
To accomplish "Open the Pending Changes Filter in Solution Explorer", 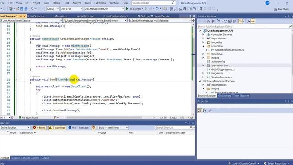I will 219,22.
